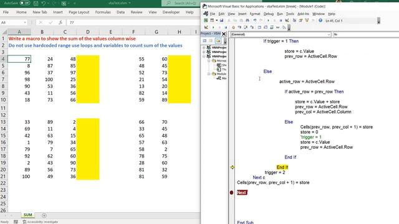Select the SUM sheet tab
Image resolution: width=399 pixels, height=224 pixels.
[27, 215]
